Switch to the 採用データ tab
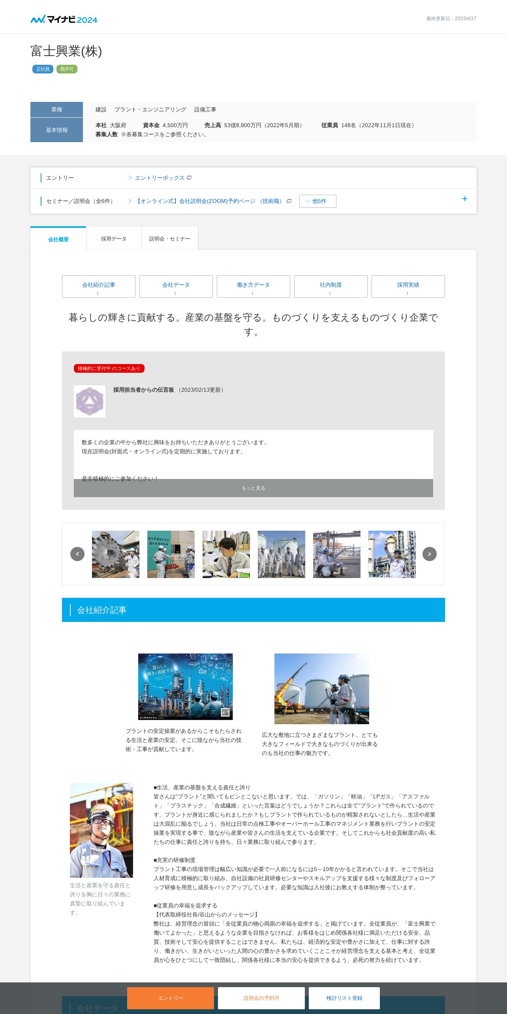This screenshot has width=507, height=1014. click(114, 238)
